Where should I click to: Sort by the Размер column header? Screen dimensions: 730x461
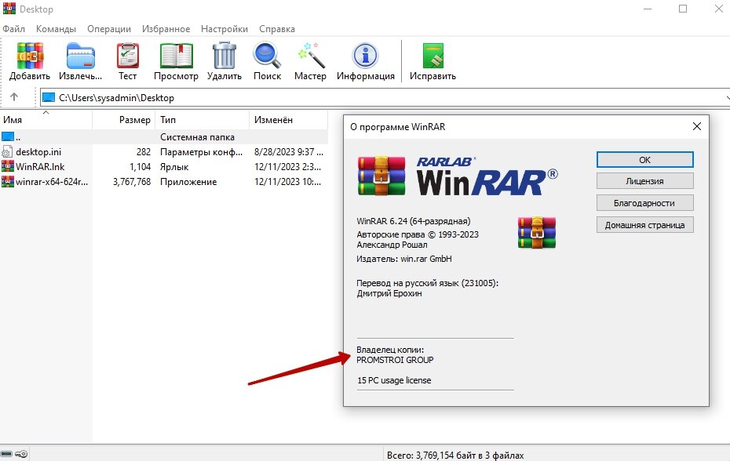[124, 119]
